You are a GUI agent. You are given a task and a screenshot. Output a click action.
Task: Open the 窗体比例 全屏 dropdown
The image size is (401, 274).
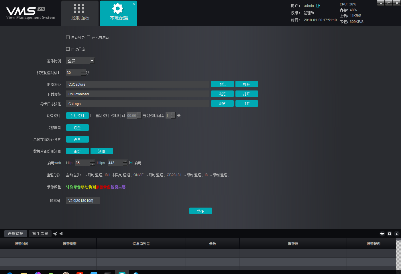coord(80,61)
